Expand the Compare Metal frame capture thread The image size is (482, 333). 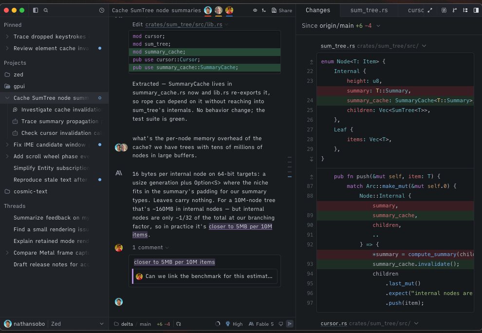coord(7,253)
